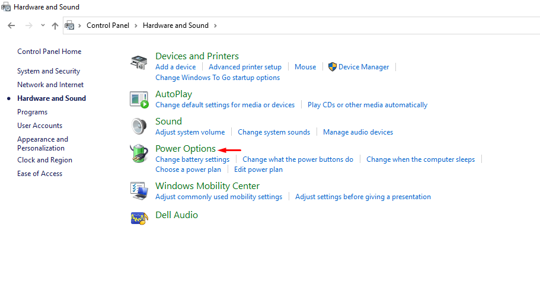Go up one level with Up arrow

click(x=55, y=26)
